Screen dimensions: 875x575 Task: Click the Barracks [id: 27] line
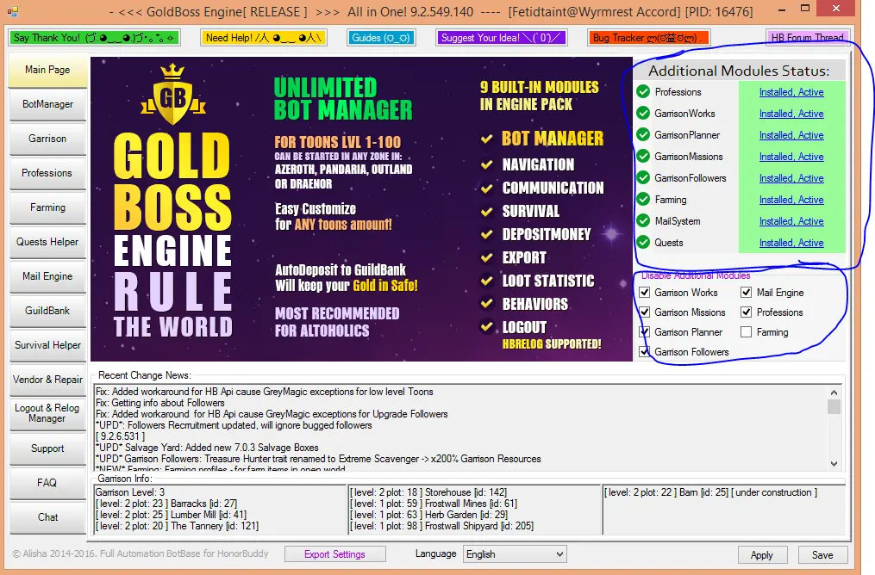point(166,504)
